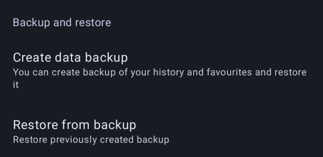
Task: Click the Backup and restore section header
Action: tap(62, 23)
